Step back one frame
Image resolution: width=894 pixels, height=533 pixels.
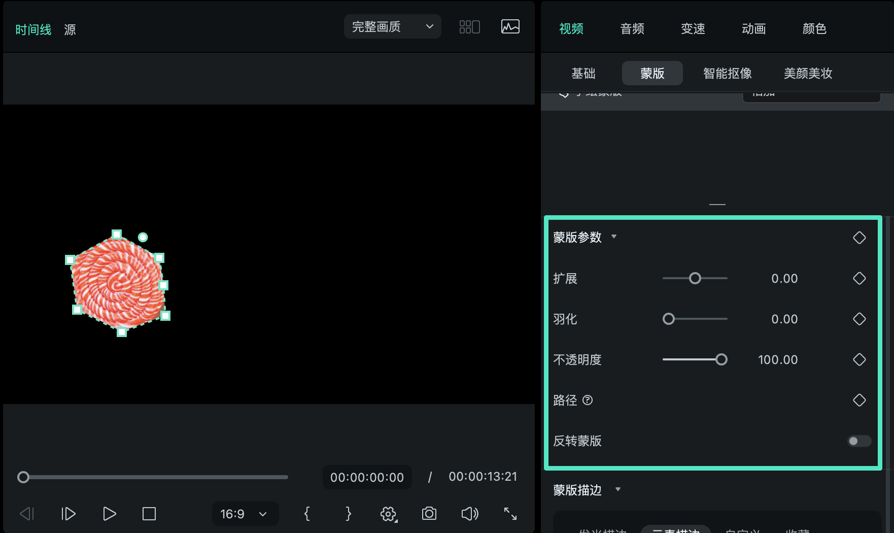click(27, 514)
